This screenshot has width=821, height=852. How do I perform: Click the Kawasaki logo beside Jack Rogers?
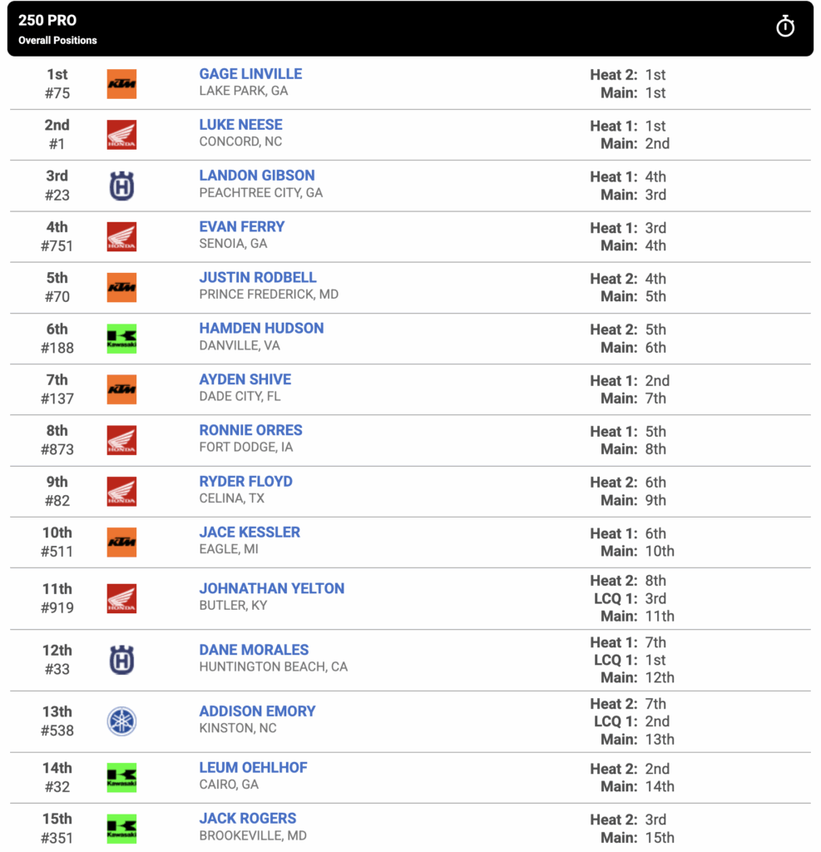pyautogui.click(x=121, y=829)
